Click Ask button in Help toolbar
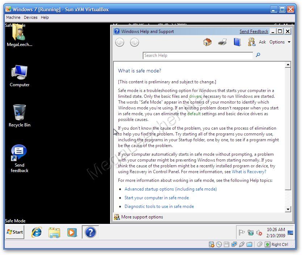This screenshot has height=255, width=302. click(x=262, y=42)
